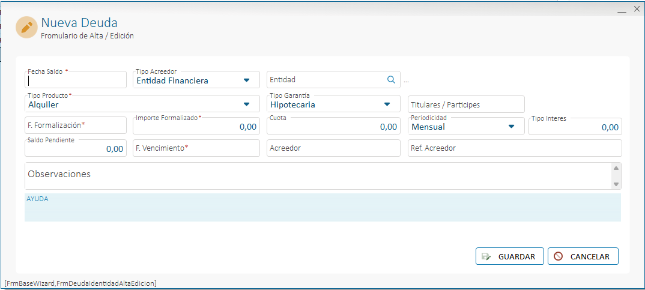Screen dimensions: 645x290
Task: Click the Observaciones scrollbar down arrow
Action: 616,184
